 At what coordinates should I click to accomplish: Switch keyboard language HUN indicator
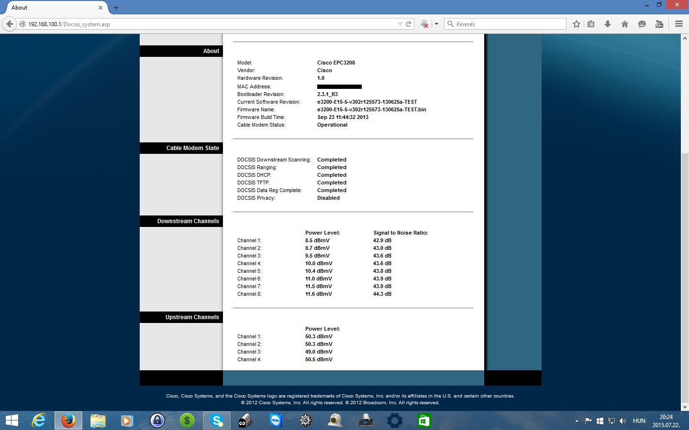coord(639,421)
